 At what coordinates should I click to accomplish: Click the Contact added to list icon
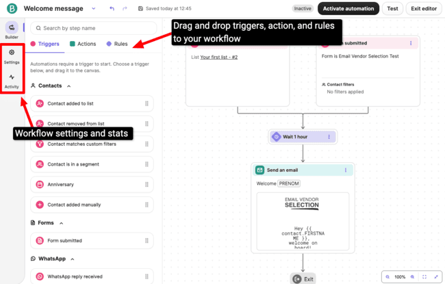coord(40,103)
